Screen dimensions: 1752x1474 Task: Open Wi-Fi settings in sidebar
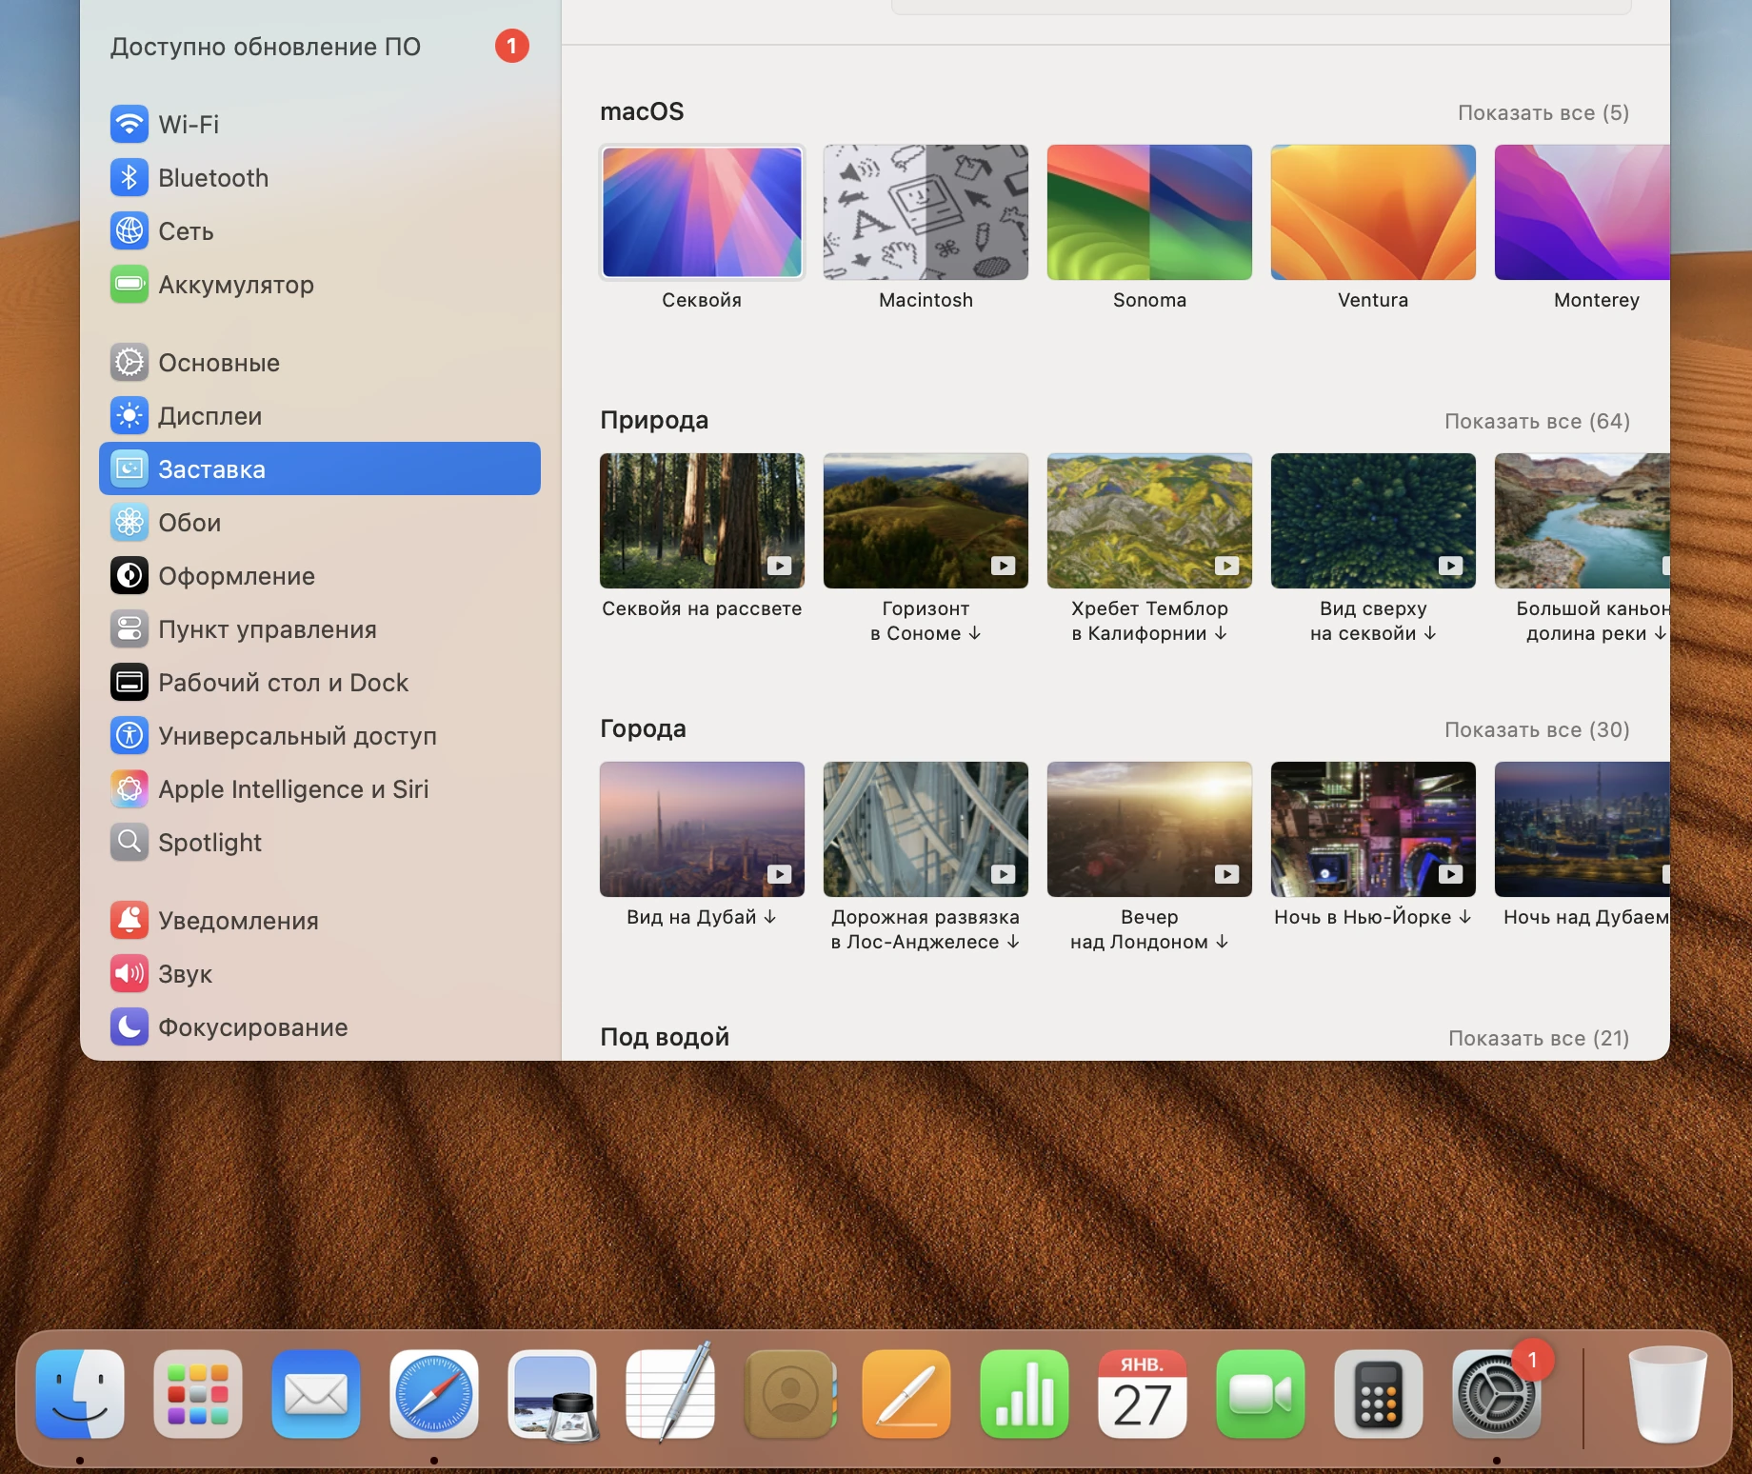pos(319,125)
